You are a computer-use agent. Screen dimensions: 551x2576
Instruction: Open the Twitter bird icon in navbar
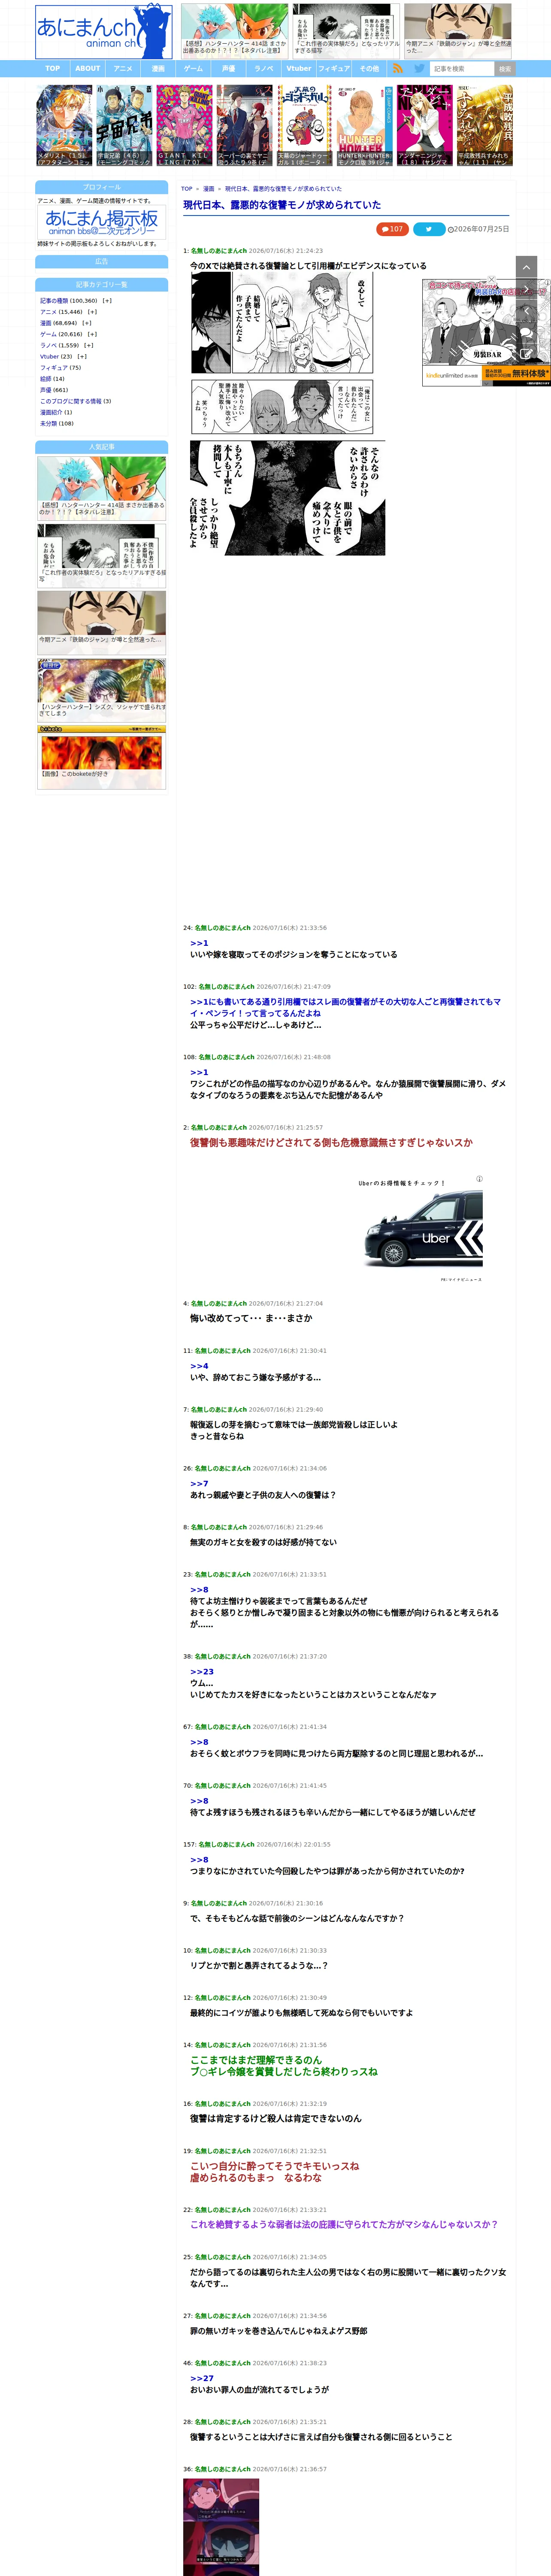tap(419, 69)
